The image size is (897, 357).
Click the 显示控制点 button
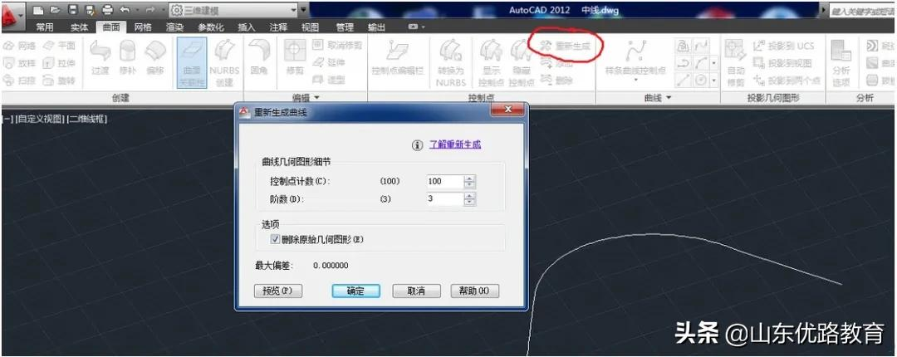[x=491, y=62]
